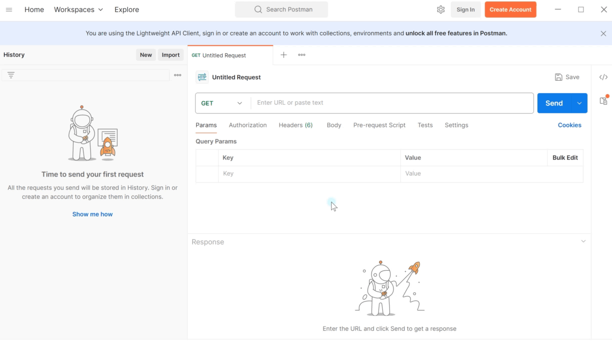Dismiss the Lightweight API Client banner
Viewport: 612px width, 341px height.
tap(603, 33)
